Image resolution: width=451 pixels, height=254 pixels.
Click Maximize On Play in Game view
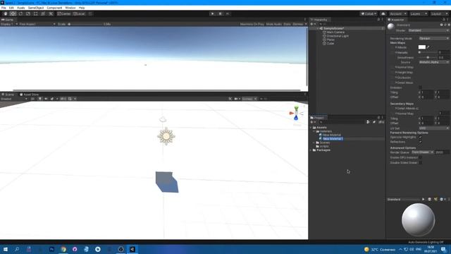click(252, 24)
